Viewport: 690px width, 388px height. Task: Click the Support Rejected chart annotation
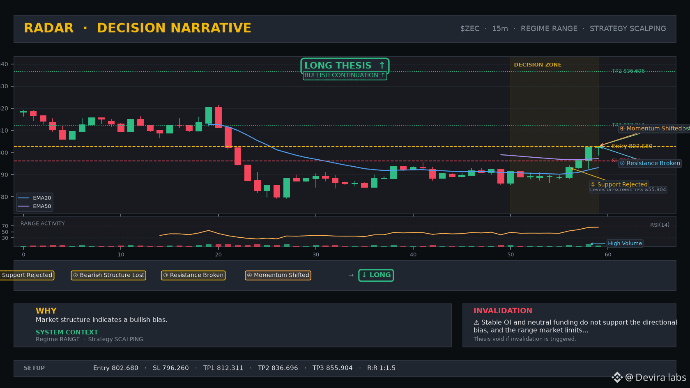pos(619,184)
